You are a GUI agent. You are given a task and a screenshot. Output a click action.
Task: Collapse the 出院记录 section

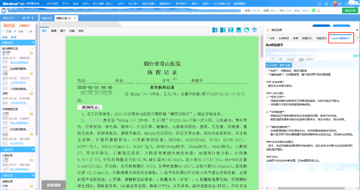point(33,176)
